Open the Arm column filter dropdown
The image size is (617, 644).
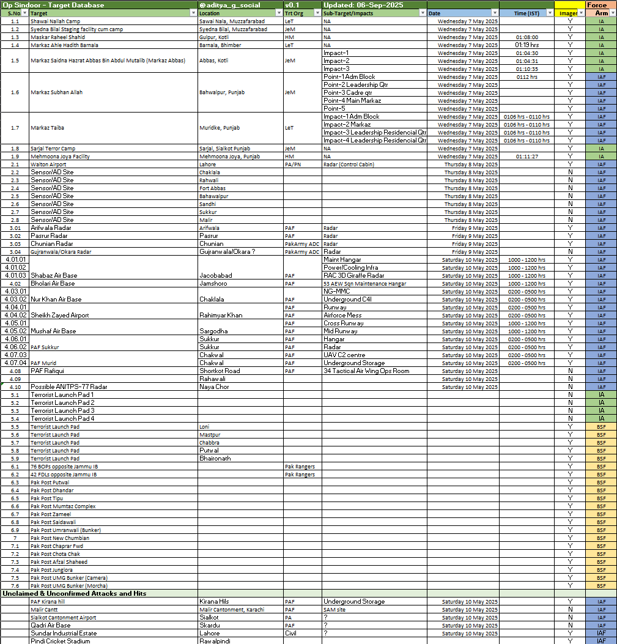point(613,13)
